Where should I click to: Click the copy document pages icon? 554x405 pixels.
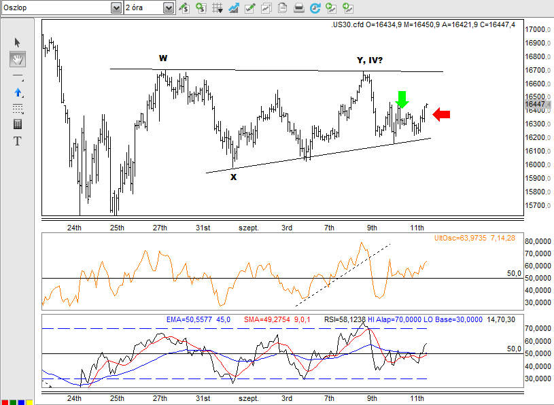[x=282, y=7]
